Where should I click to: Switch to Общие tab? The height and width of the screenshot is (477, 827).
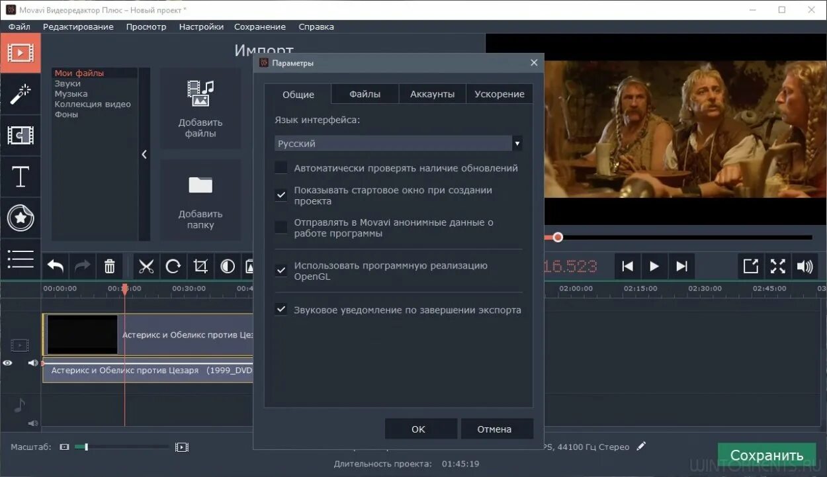298,94
